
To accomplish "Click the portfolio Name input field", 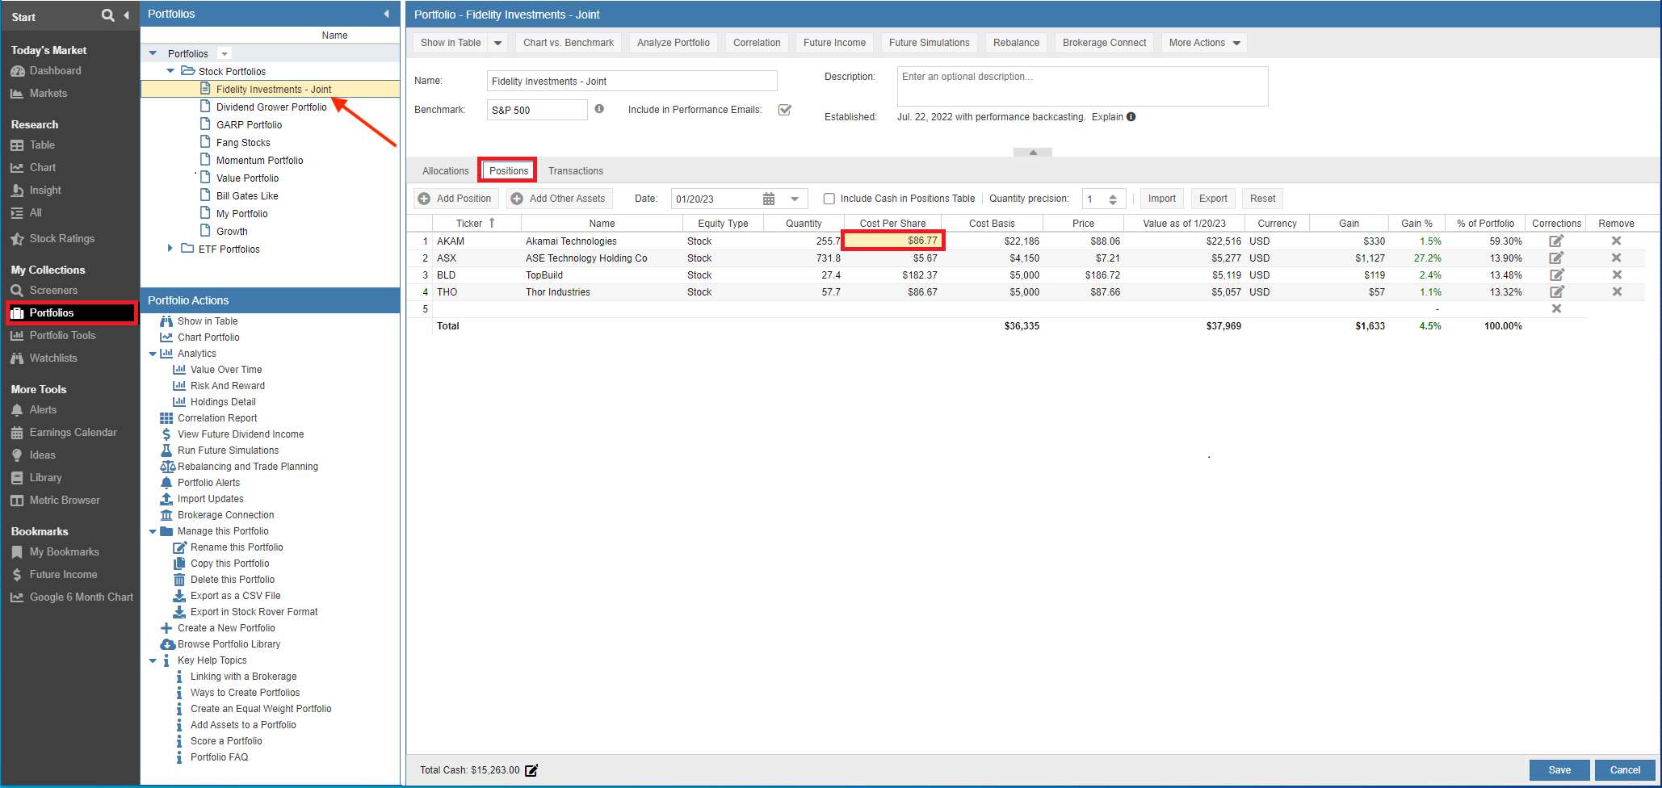I will [632, 81].
